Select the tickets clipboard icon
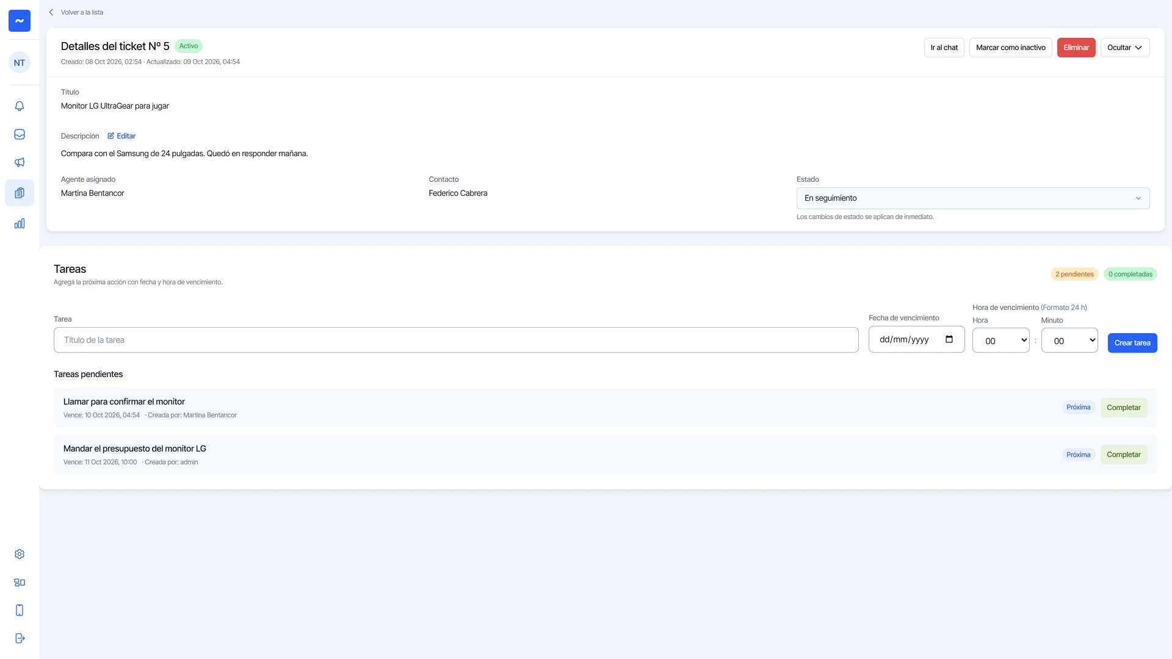Viewport: 1172px width, 659px height. [20, 193]
